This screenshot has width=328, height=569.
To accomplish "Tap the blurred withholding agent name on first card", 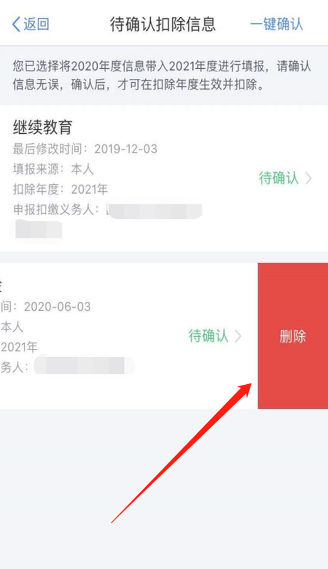I will pyautogui.click(x=155, y=211).
